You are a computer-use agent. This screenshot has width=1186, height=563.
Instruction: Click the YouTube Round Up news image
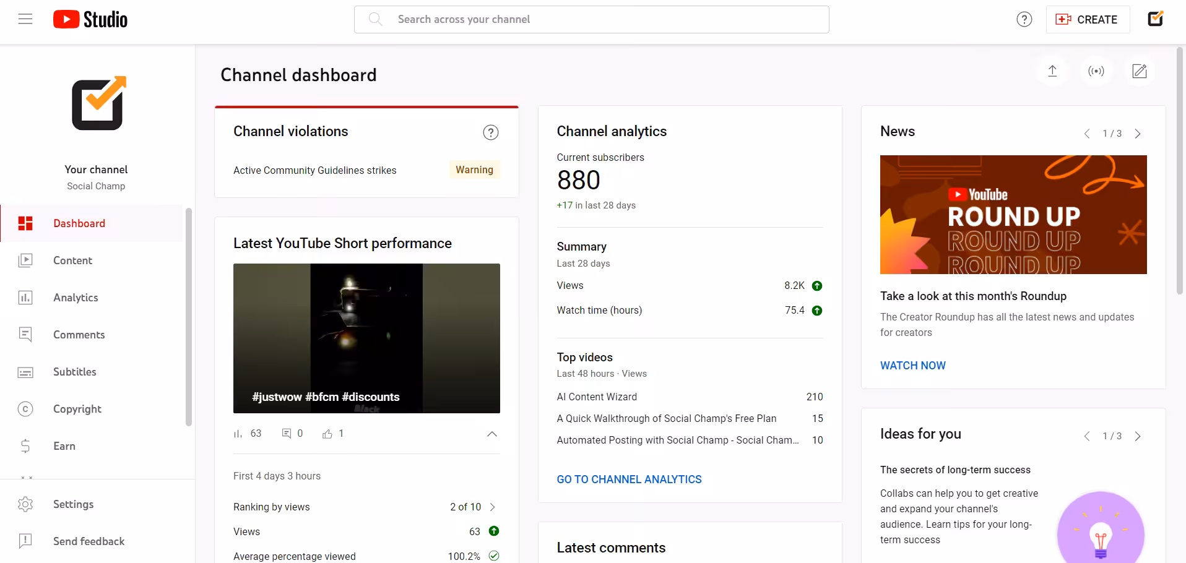tap(1013, 215)
